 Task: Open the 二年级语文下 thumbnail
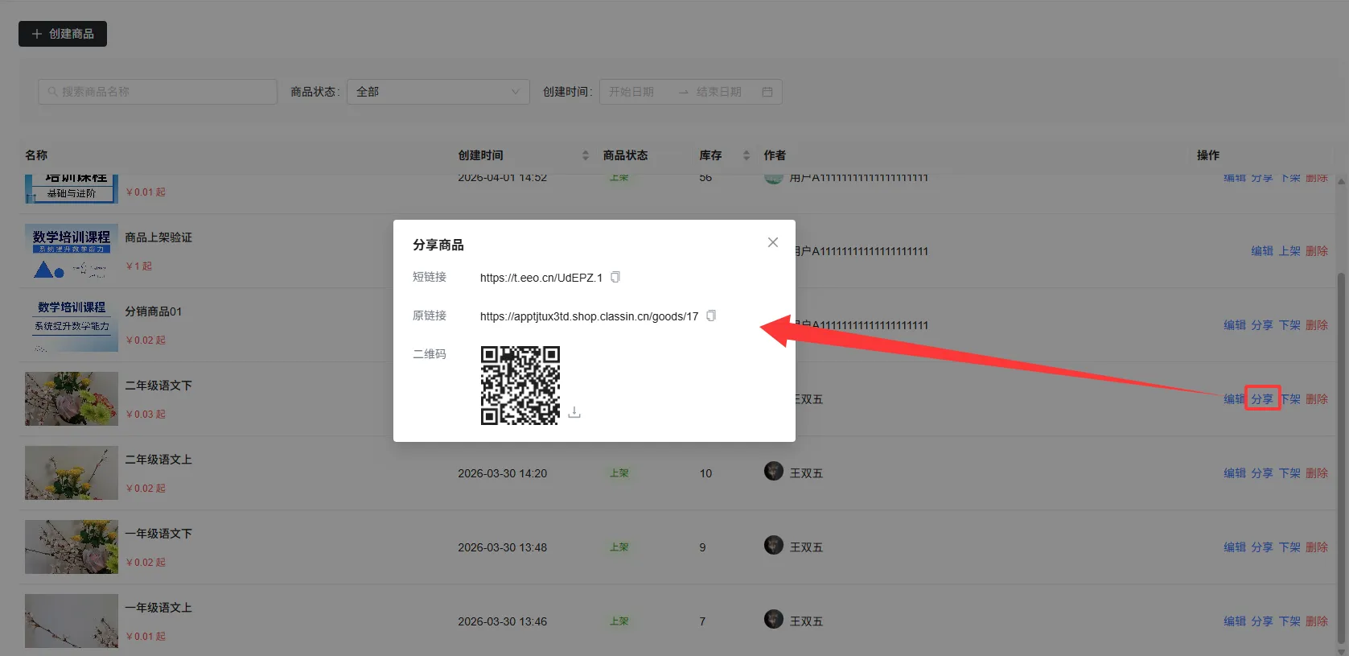[72, 399]
